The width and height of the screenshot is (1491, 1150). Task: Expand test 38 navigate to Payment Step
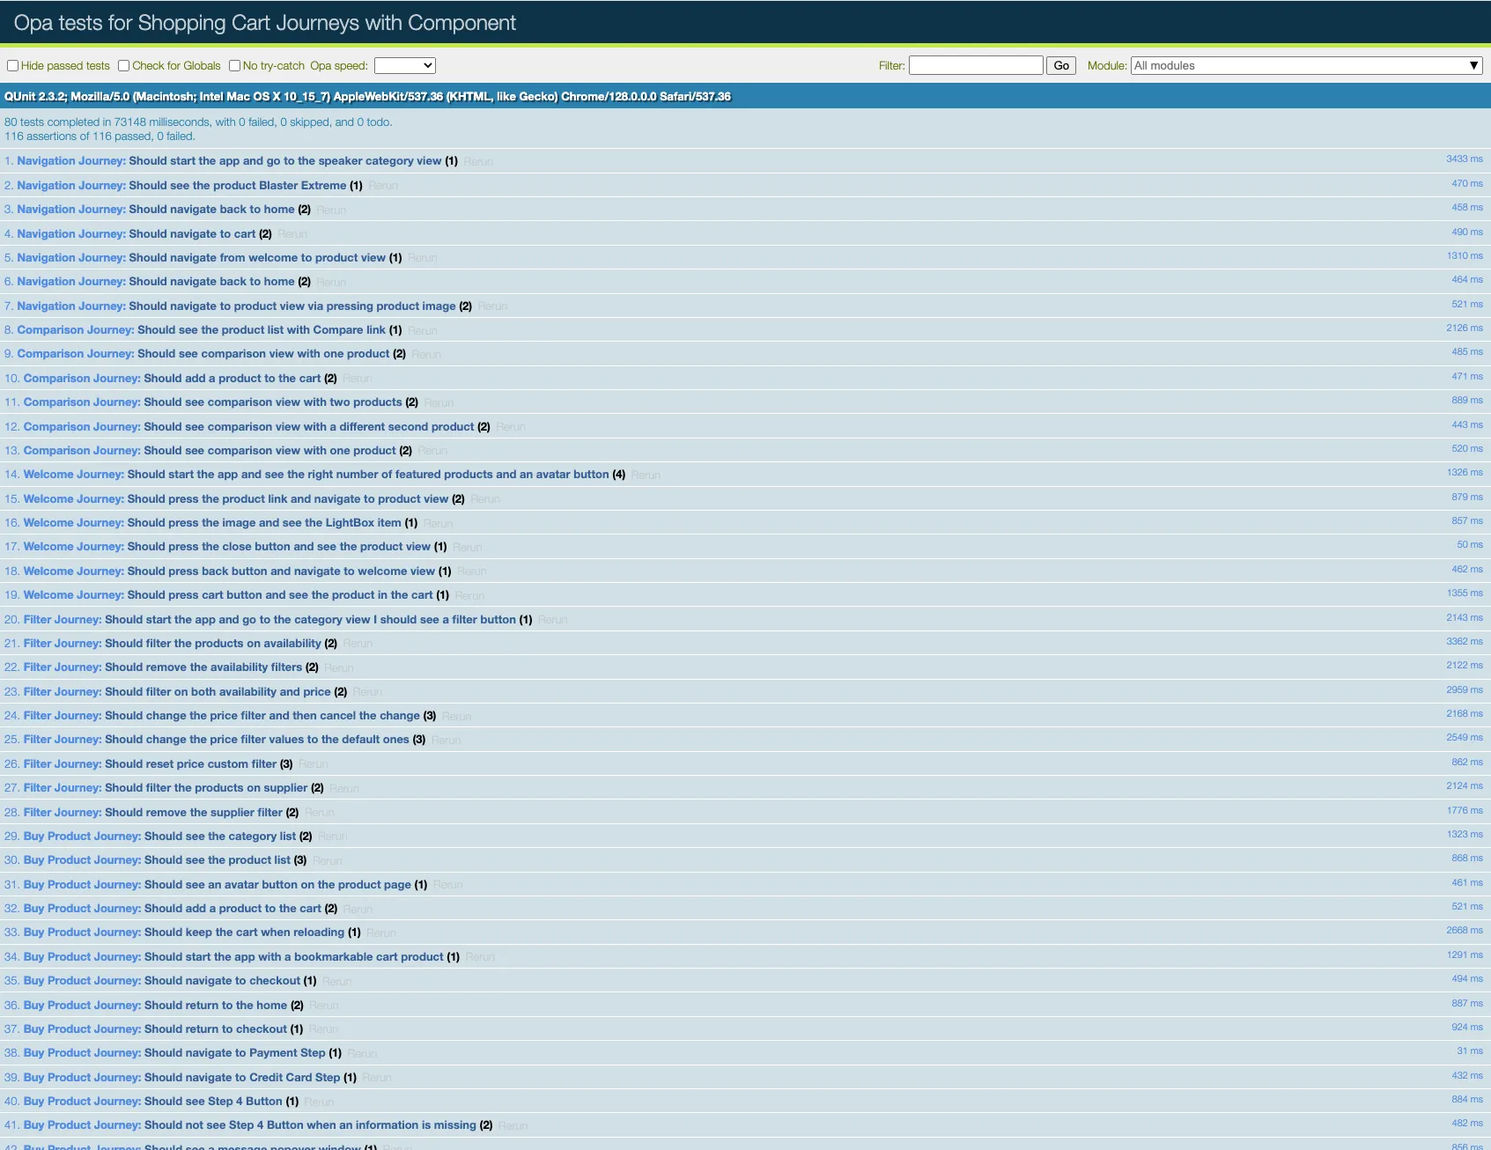coord(234,1053)
